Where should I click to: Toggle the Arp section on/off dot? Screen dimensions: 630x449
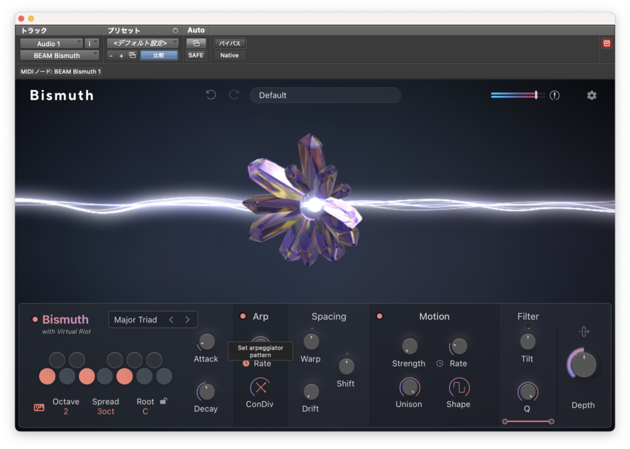click(242, 316)
